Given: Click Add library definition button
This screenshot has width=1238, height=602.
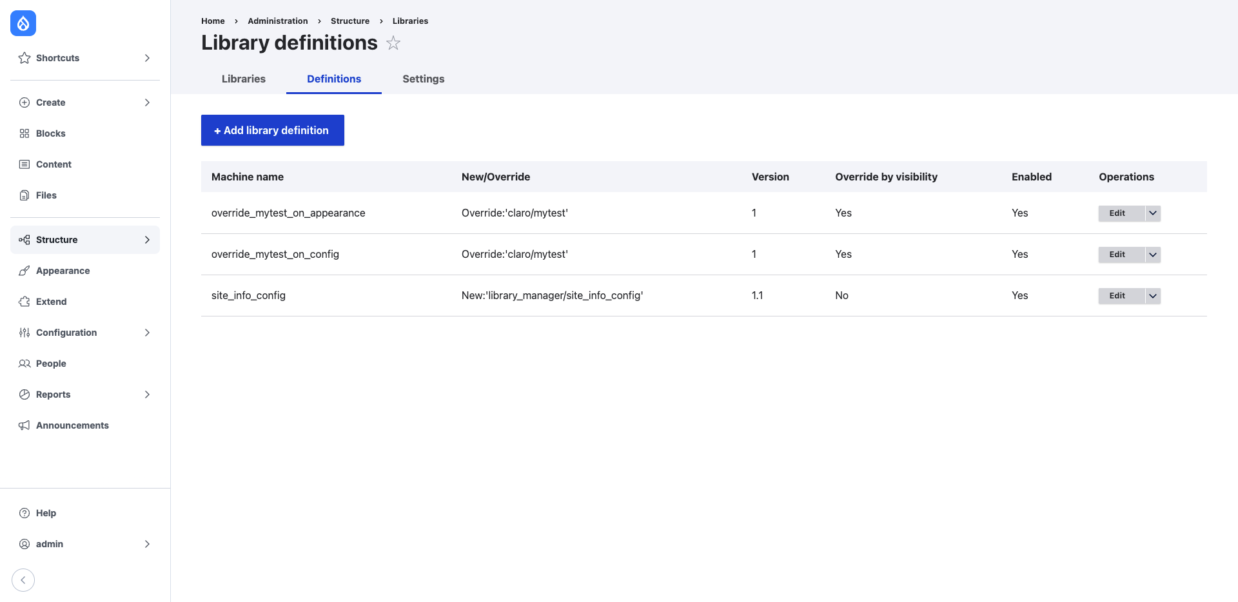Looking at the screenshot, I should 272,130.
